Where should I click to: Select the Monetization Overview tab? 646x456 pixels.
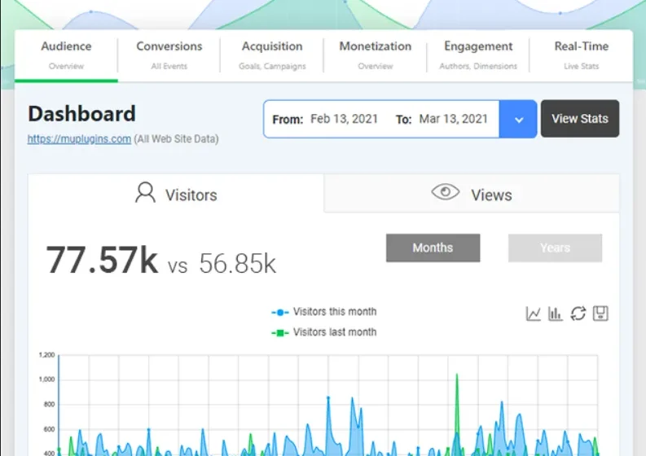point(376,55)
